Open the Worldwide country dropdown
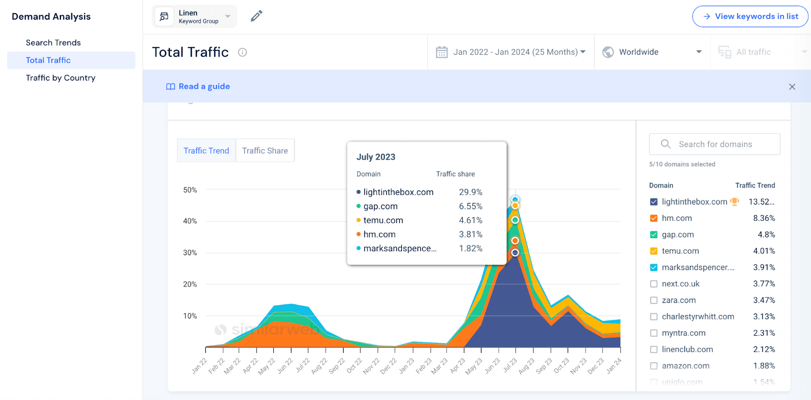Screen dimensions: 811x400 click(653, 52)
